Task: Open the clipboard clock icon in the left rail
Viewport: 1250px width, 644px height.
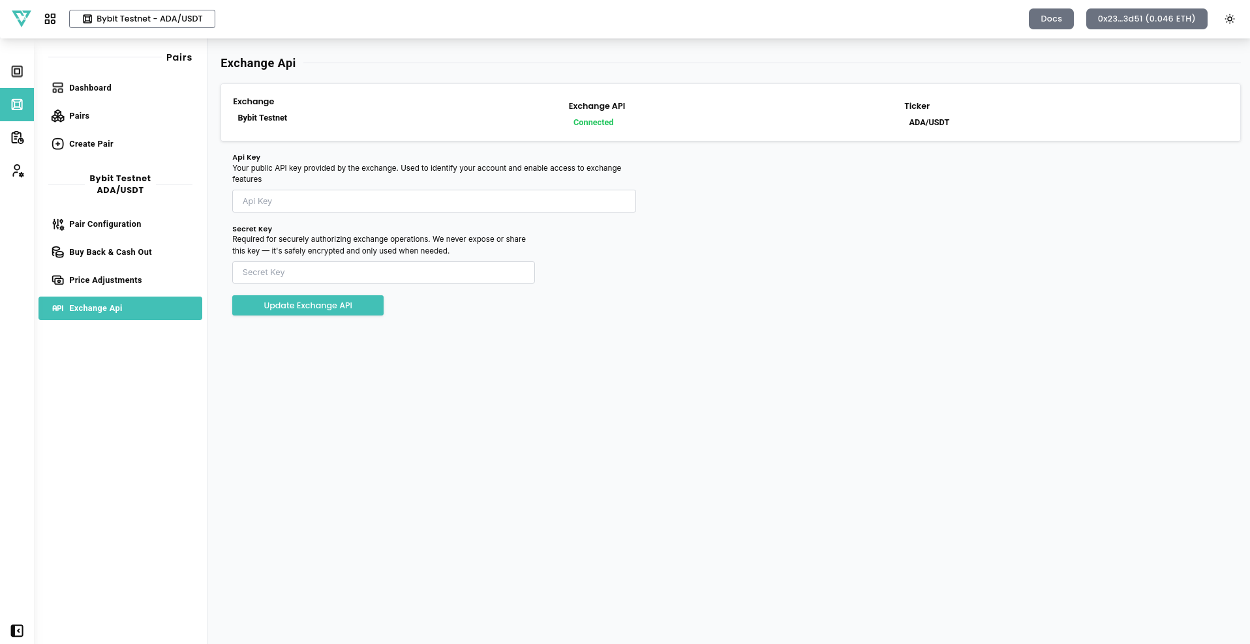Action: (17, 138)
